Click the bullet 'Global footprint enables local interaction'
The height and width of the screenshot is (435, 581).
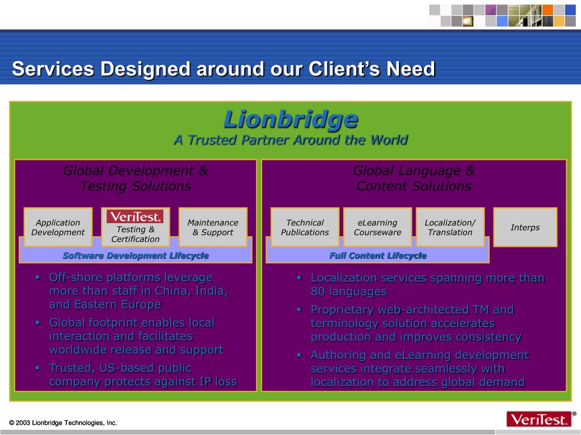136,336
